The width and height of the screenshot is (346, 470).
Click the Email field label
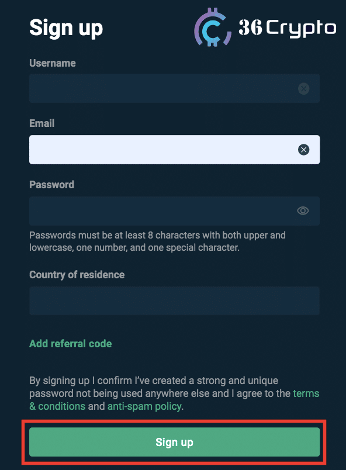pos(41,123)
